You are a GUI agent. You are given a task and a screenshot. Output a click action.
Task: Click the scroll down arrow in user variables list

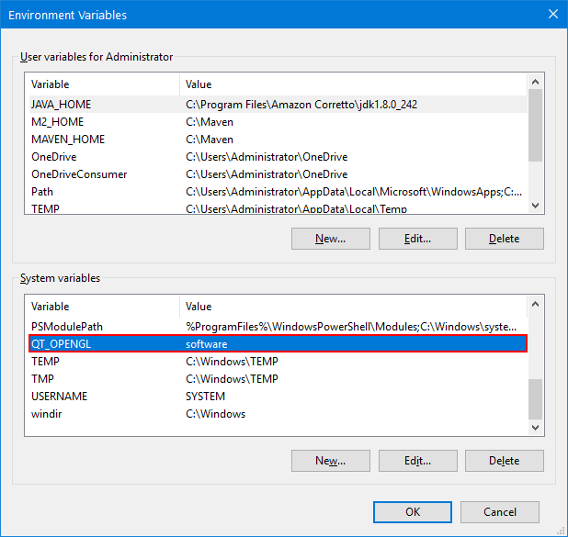point(535,206)
